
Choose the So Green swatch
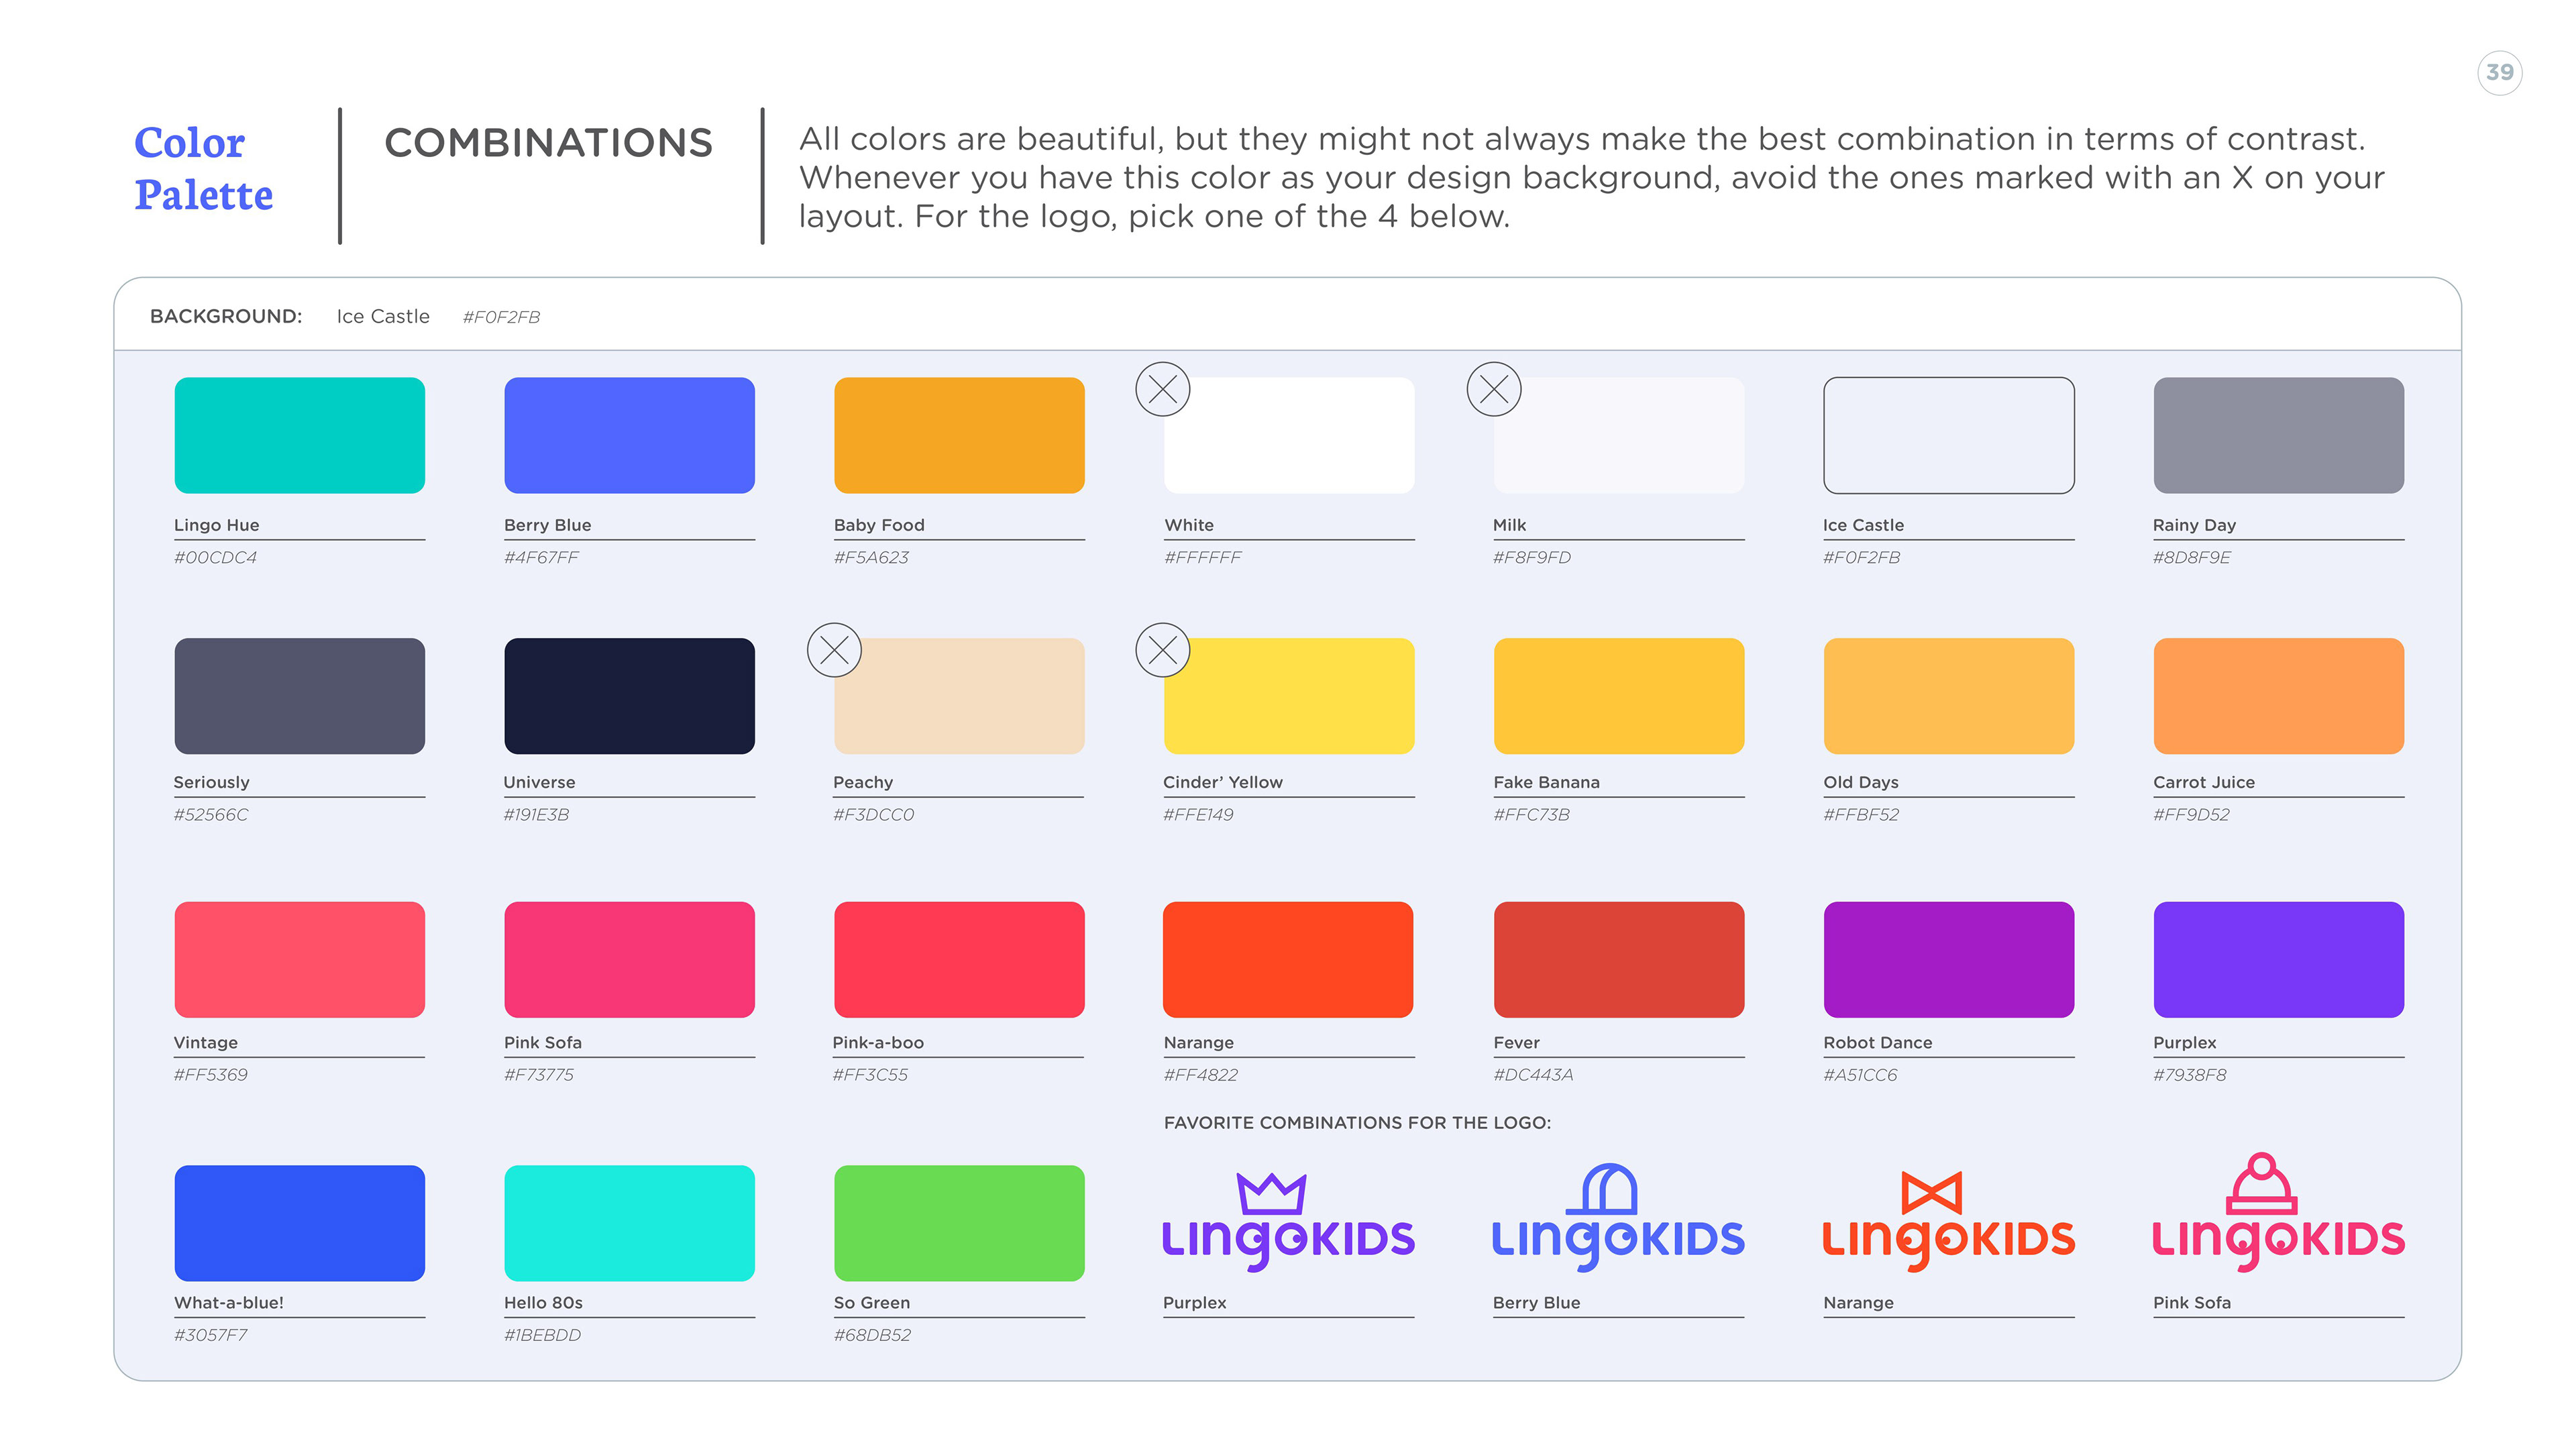[x=959, y=1223]
